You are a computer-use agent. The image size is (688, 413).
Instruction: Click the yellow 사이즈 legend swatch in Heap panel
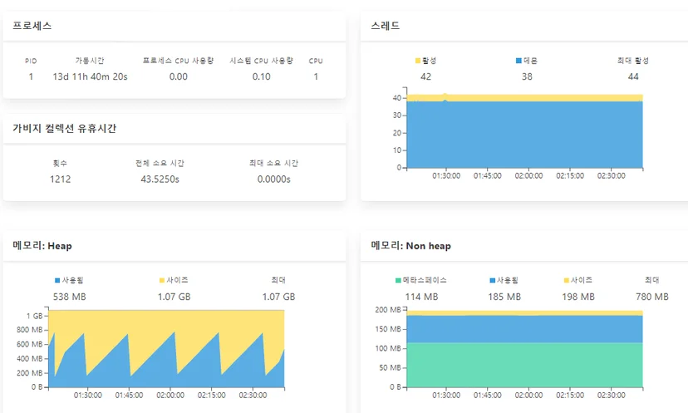tap(162, 280)
